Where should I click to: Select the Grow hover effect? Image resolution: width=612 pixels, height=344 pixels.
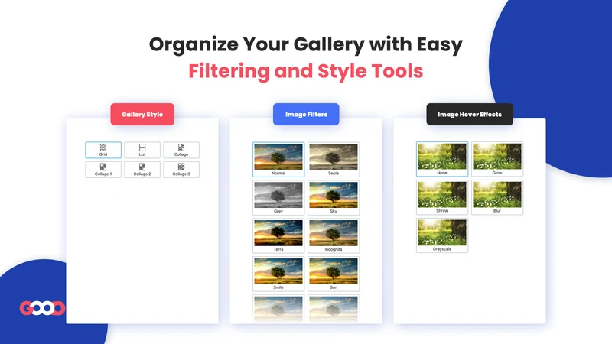tap(496, 159)
